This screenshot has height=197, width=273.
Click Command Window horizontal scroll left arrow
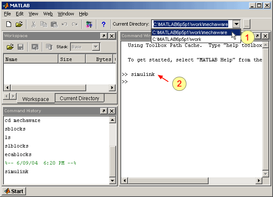click(x=125, y=181)
